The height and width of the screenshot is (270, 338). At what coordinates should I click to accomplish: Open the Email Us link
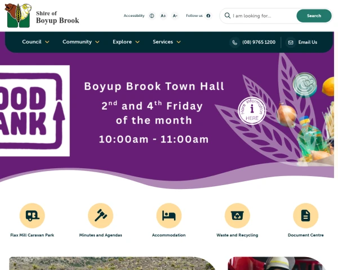click(308, 42)
